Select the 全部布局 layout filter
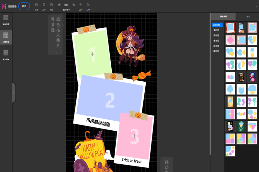The width and height of the screenshot is (259, 172). click(217, 25)
